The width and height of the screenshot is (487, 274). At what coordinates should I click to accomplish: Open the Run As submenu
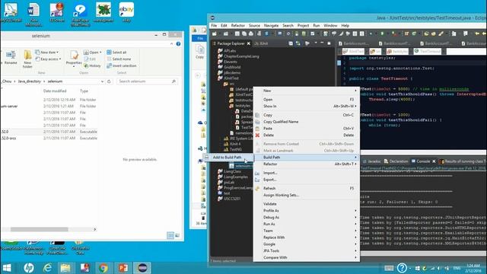click(307, 224)
